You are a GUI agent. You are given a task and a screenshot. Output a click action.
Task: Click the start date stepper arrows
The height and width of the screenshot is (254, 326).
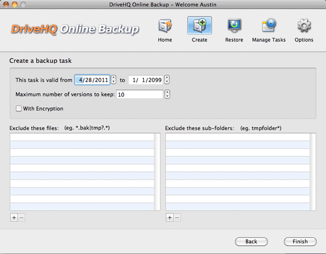(114, 80)
